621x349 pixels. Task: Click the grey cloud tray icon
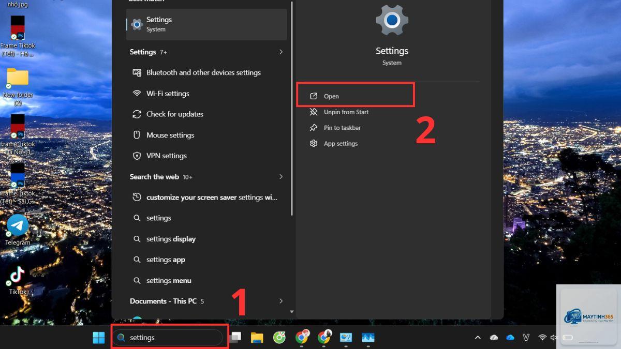pyautogui.click(x=494, y=338)
